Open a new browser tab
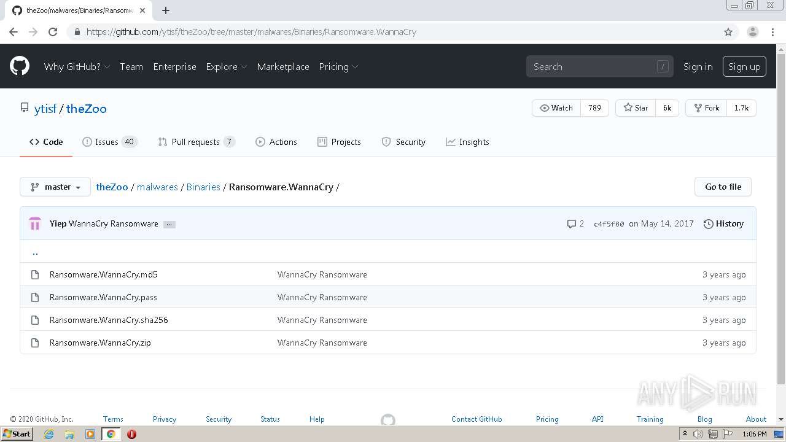Viewport: 786px width, 442px height. 166,10
